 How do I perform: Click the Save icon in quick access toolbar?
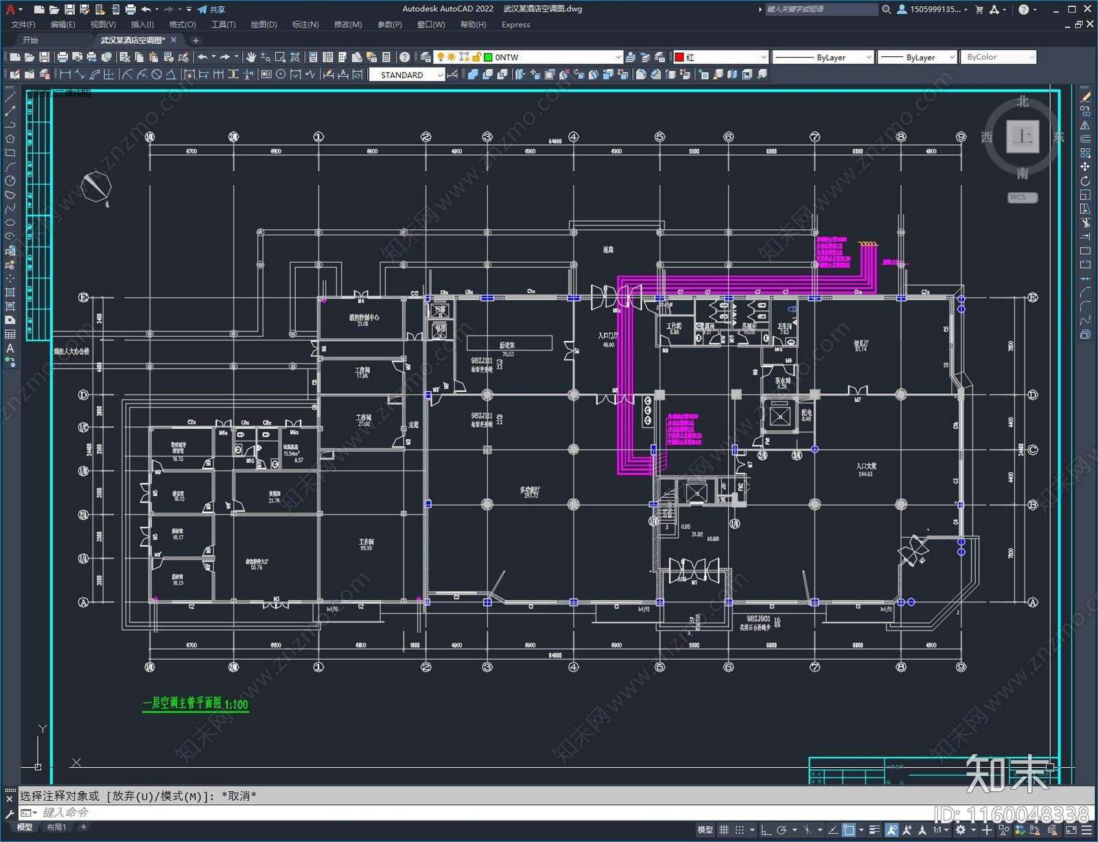[x=69, y=9]
